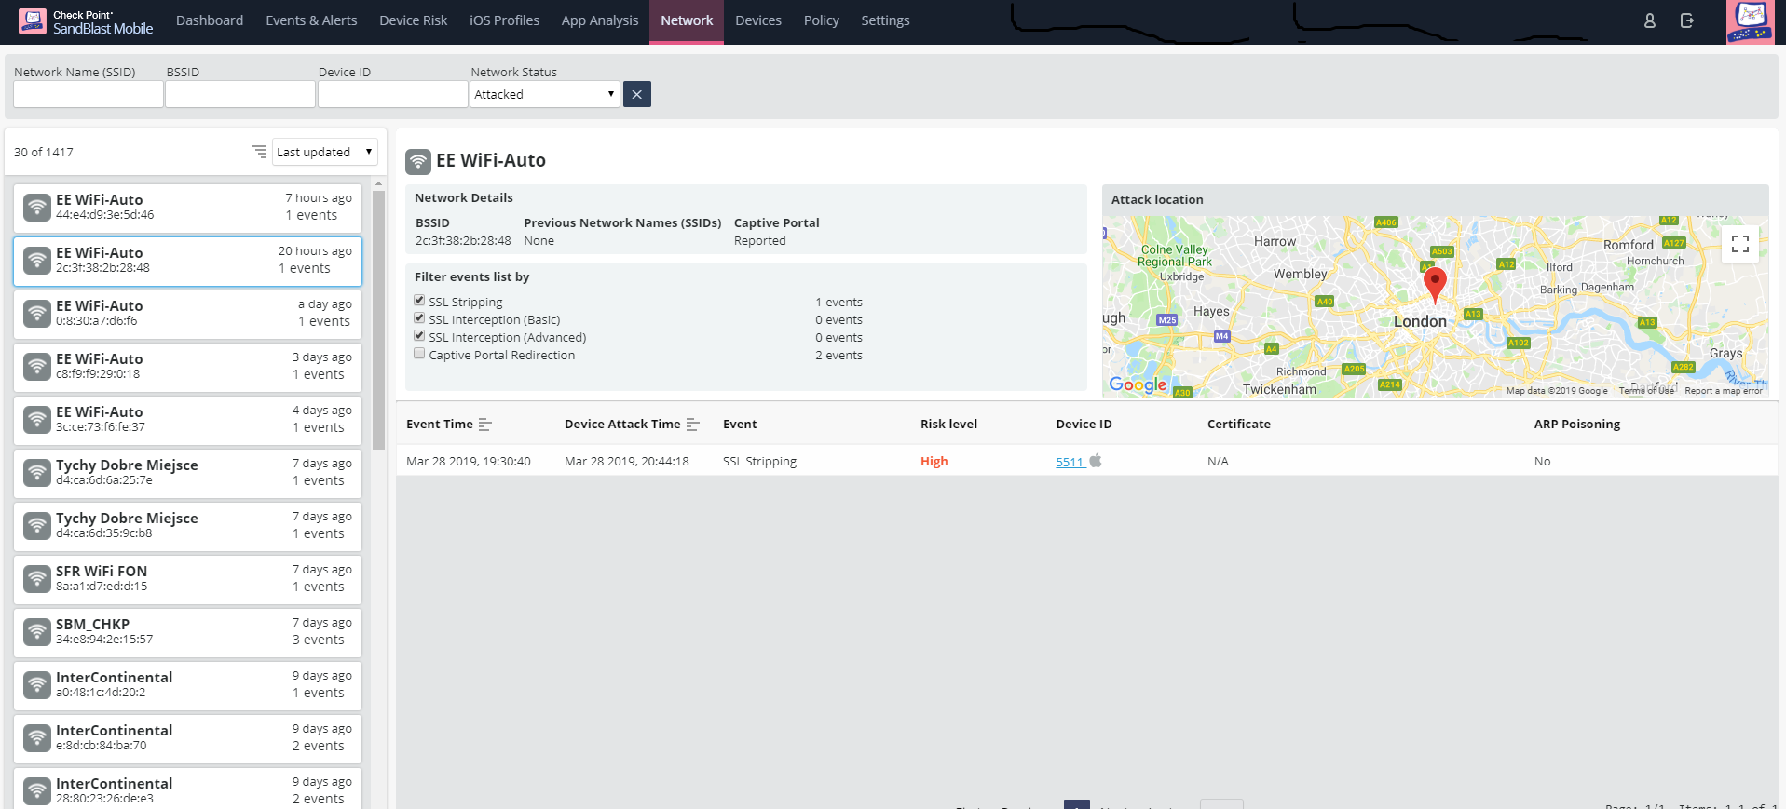This screenshot has height=809, width=1786.
Task: Click WiFi icon of network 3c:ce:73:f6:fe:37
Action: [x=37, y=419]
